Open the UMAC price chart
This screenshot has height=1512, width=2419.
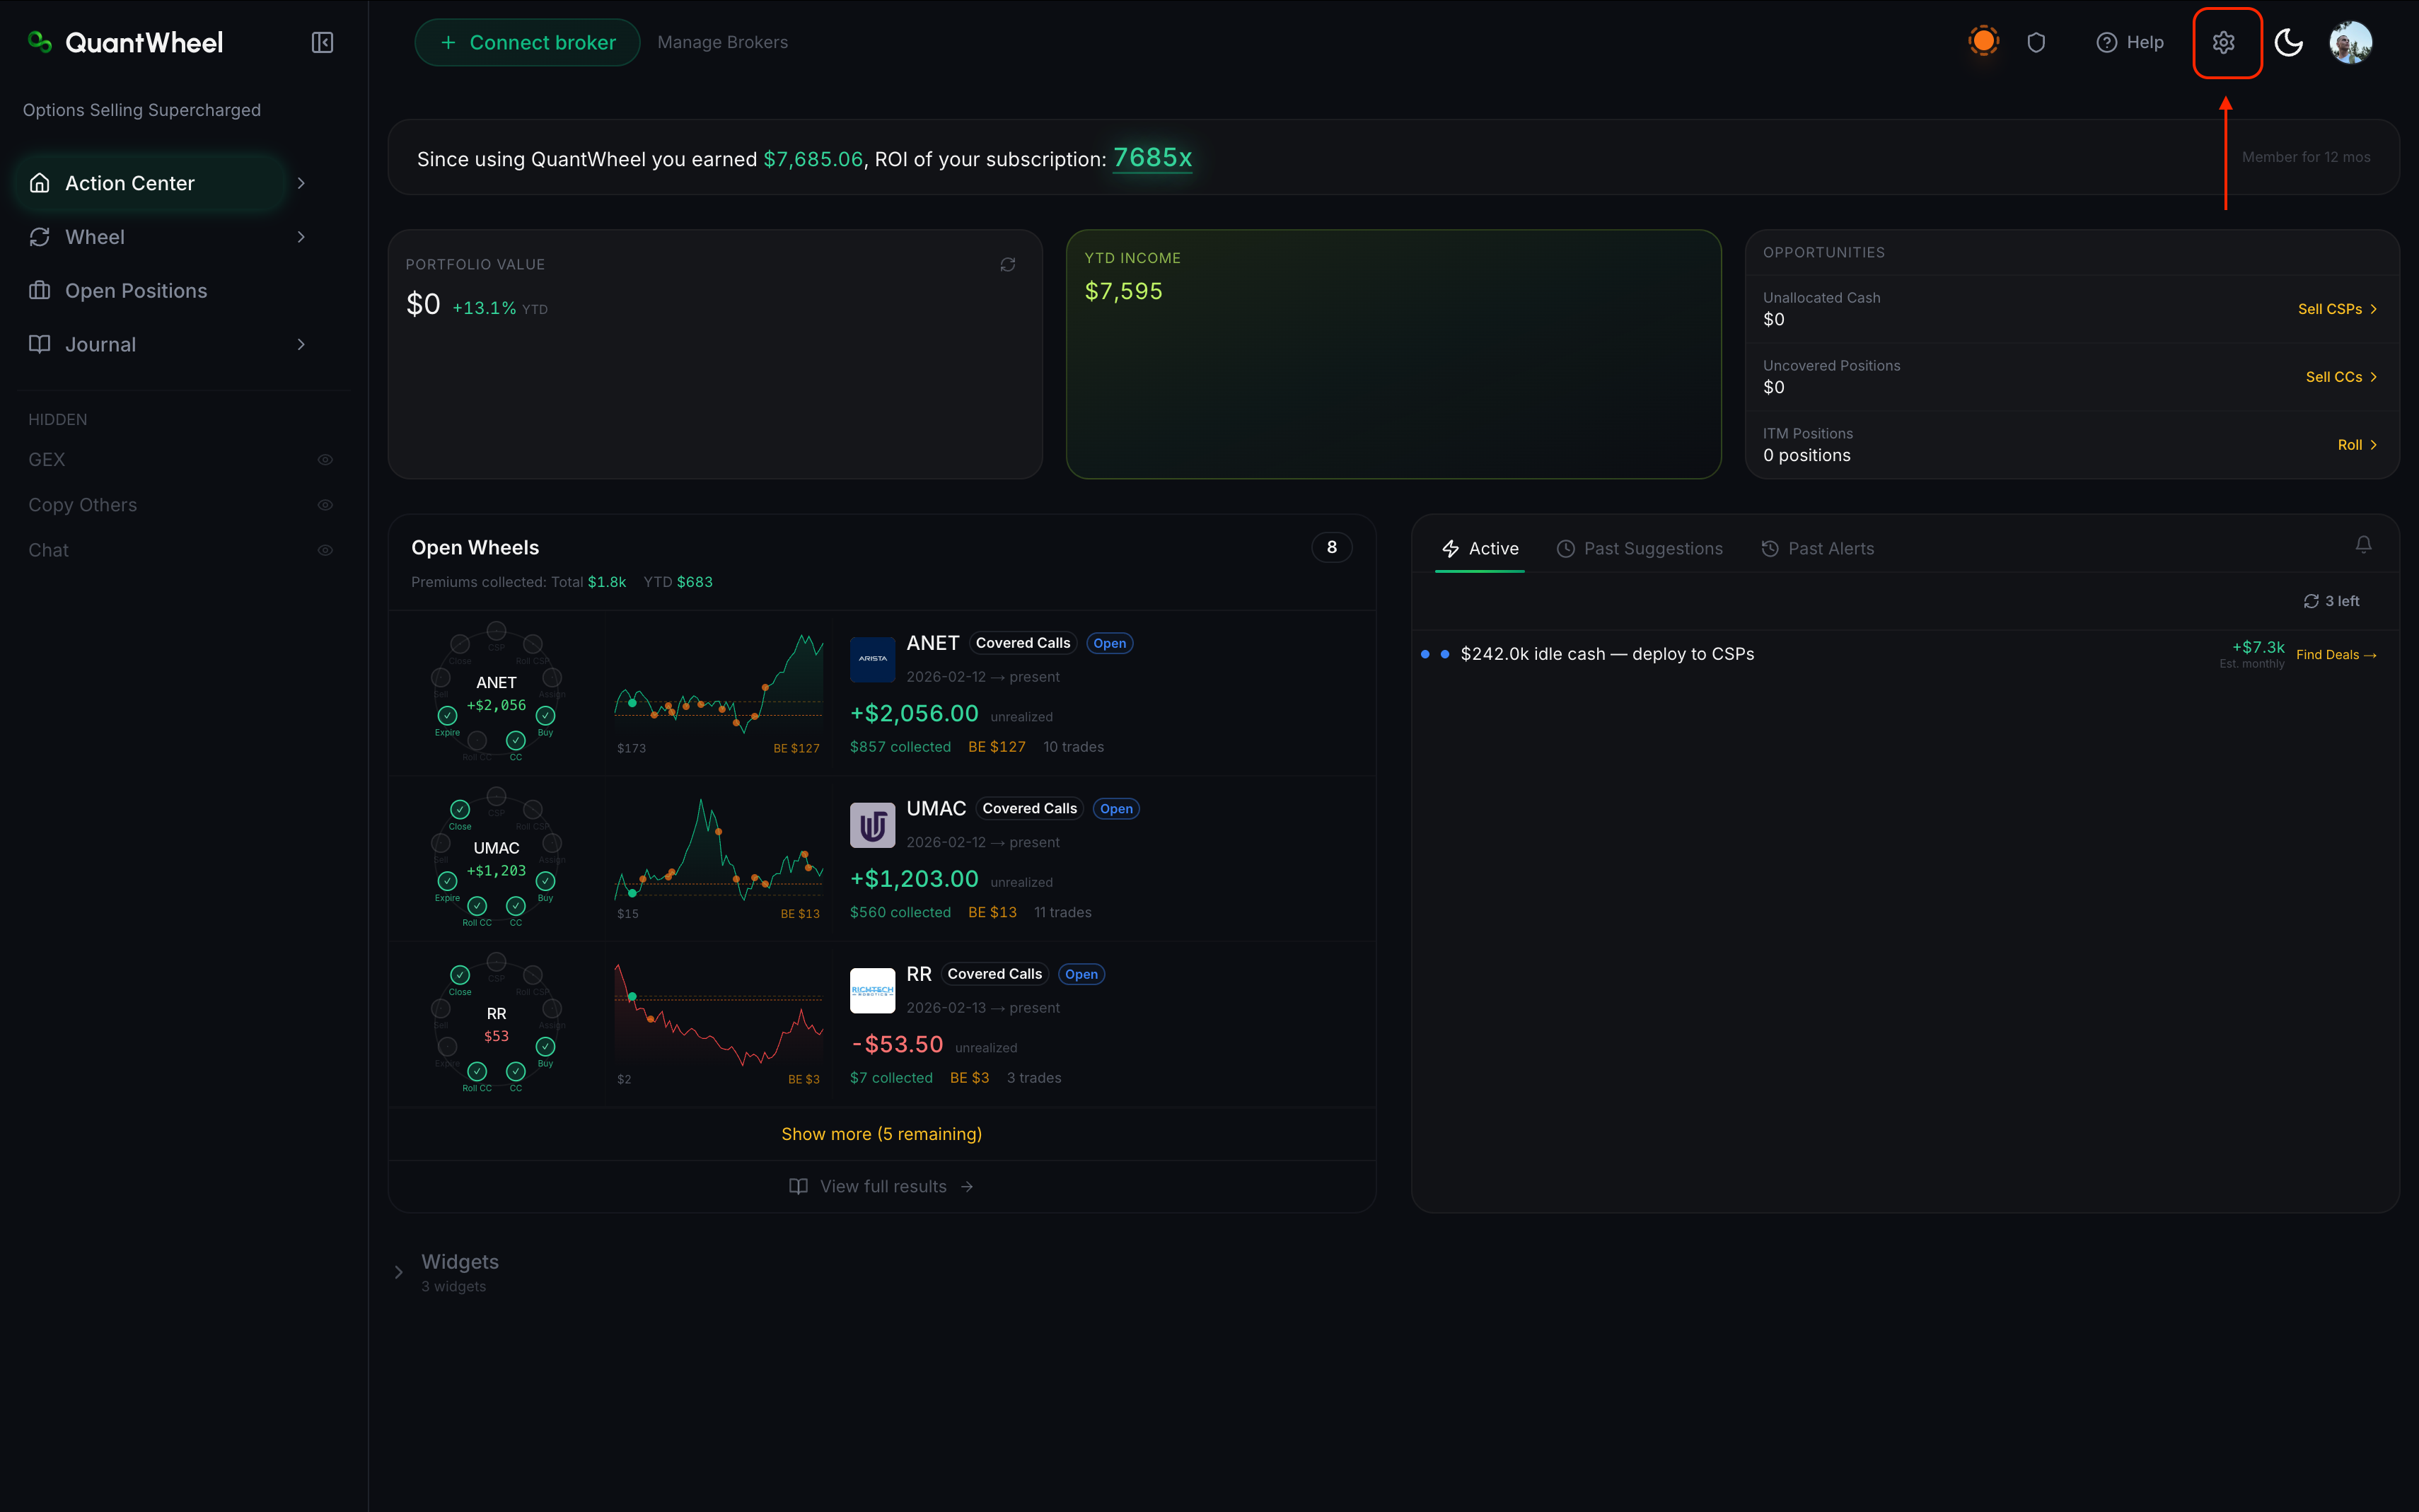pos(718,858)
